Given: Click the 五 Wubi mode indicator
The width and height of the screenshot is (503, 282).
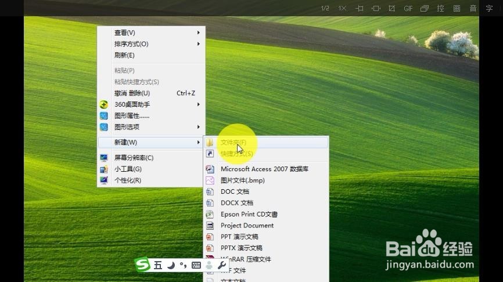Looking at the screenshot, I should (x=158, y=265).
